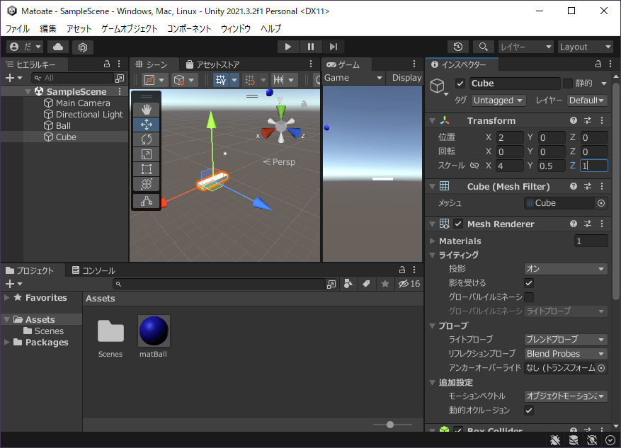Screen dimensions: 621x448
Task: Lock the Hierarchy panel
Action: point(106,64)
